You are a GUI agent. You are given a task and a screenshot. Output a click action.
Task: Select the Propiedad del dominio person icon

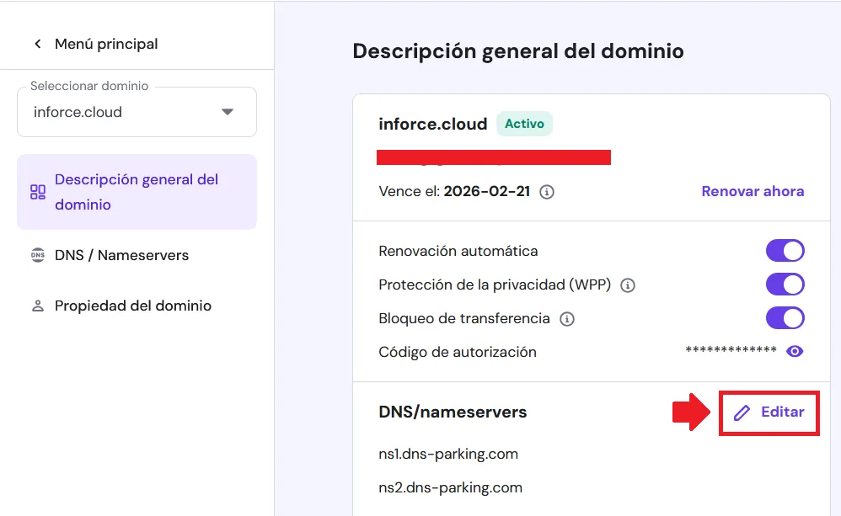click(37, 306)
